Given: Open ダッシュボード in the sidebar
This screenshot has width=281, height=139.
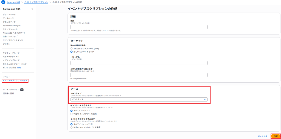Looking at the screenshot, I should tap(9, 15).
